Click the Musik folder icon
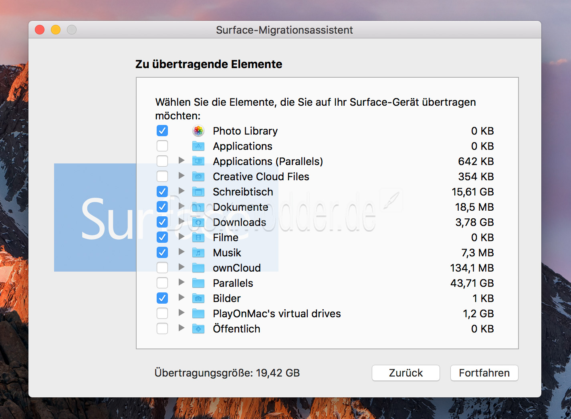Viewport: 571px width, 419px height. (x=198, y=252)
